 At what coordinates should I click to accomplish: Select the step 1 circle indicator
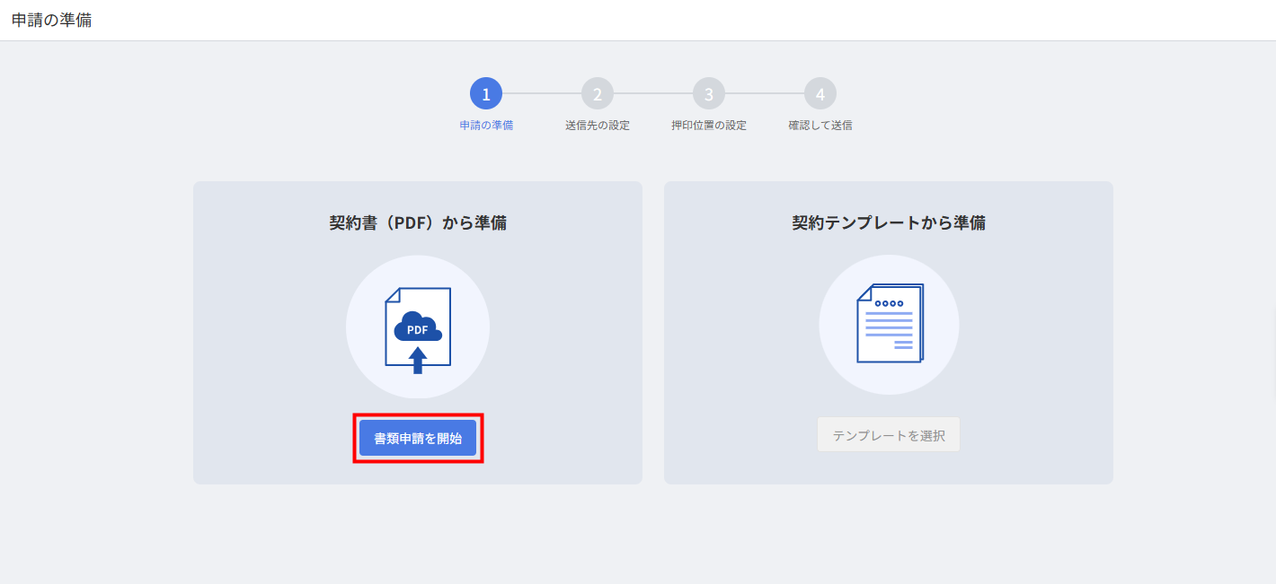point(486,93)
